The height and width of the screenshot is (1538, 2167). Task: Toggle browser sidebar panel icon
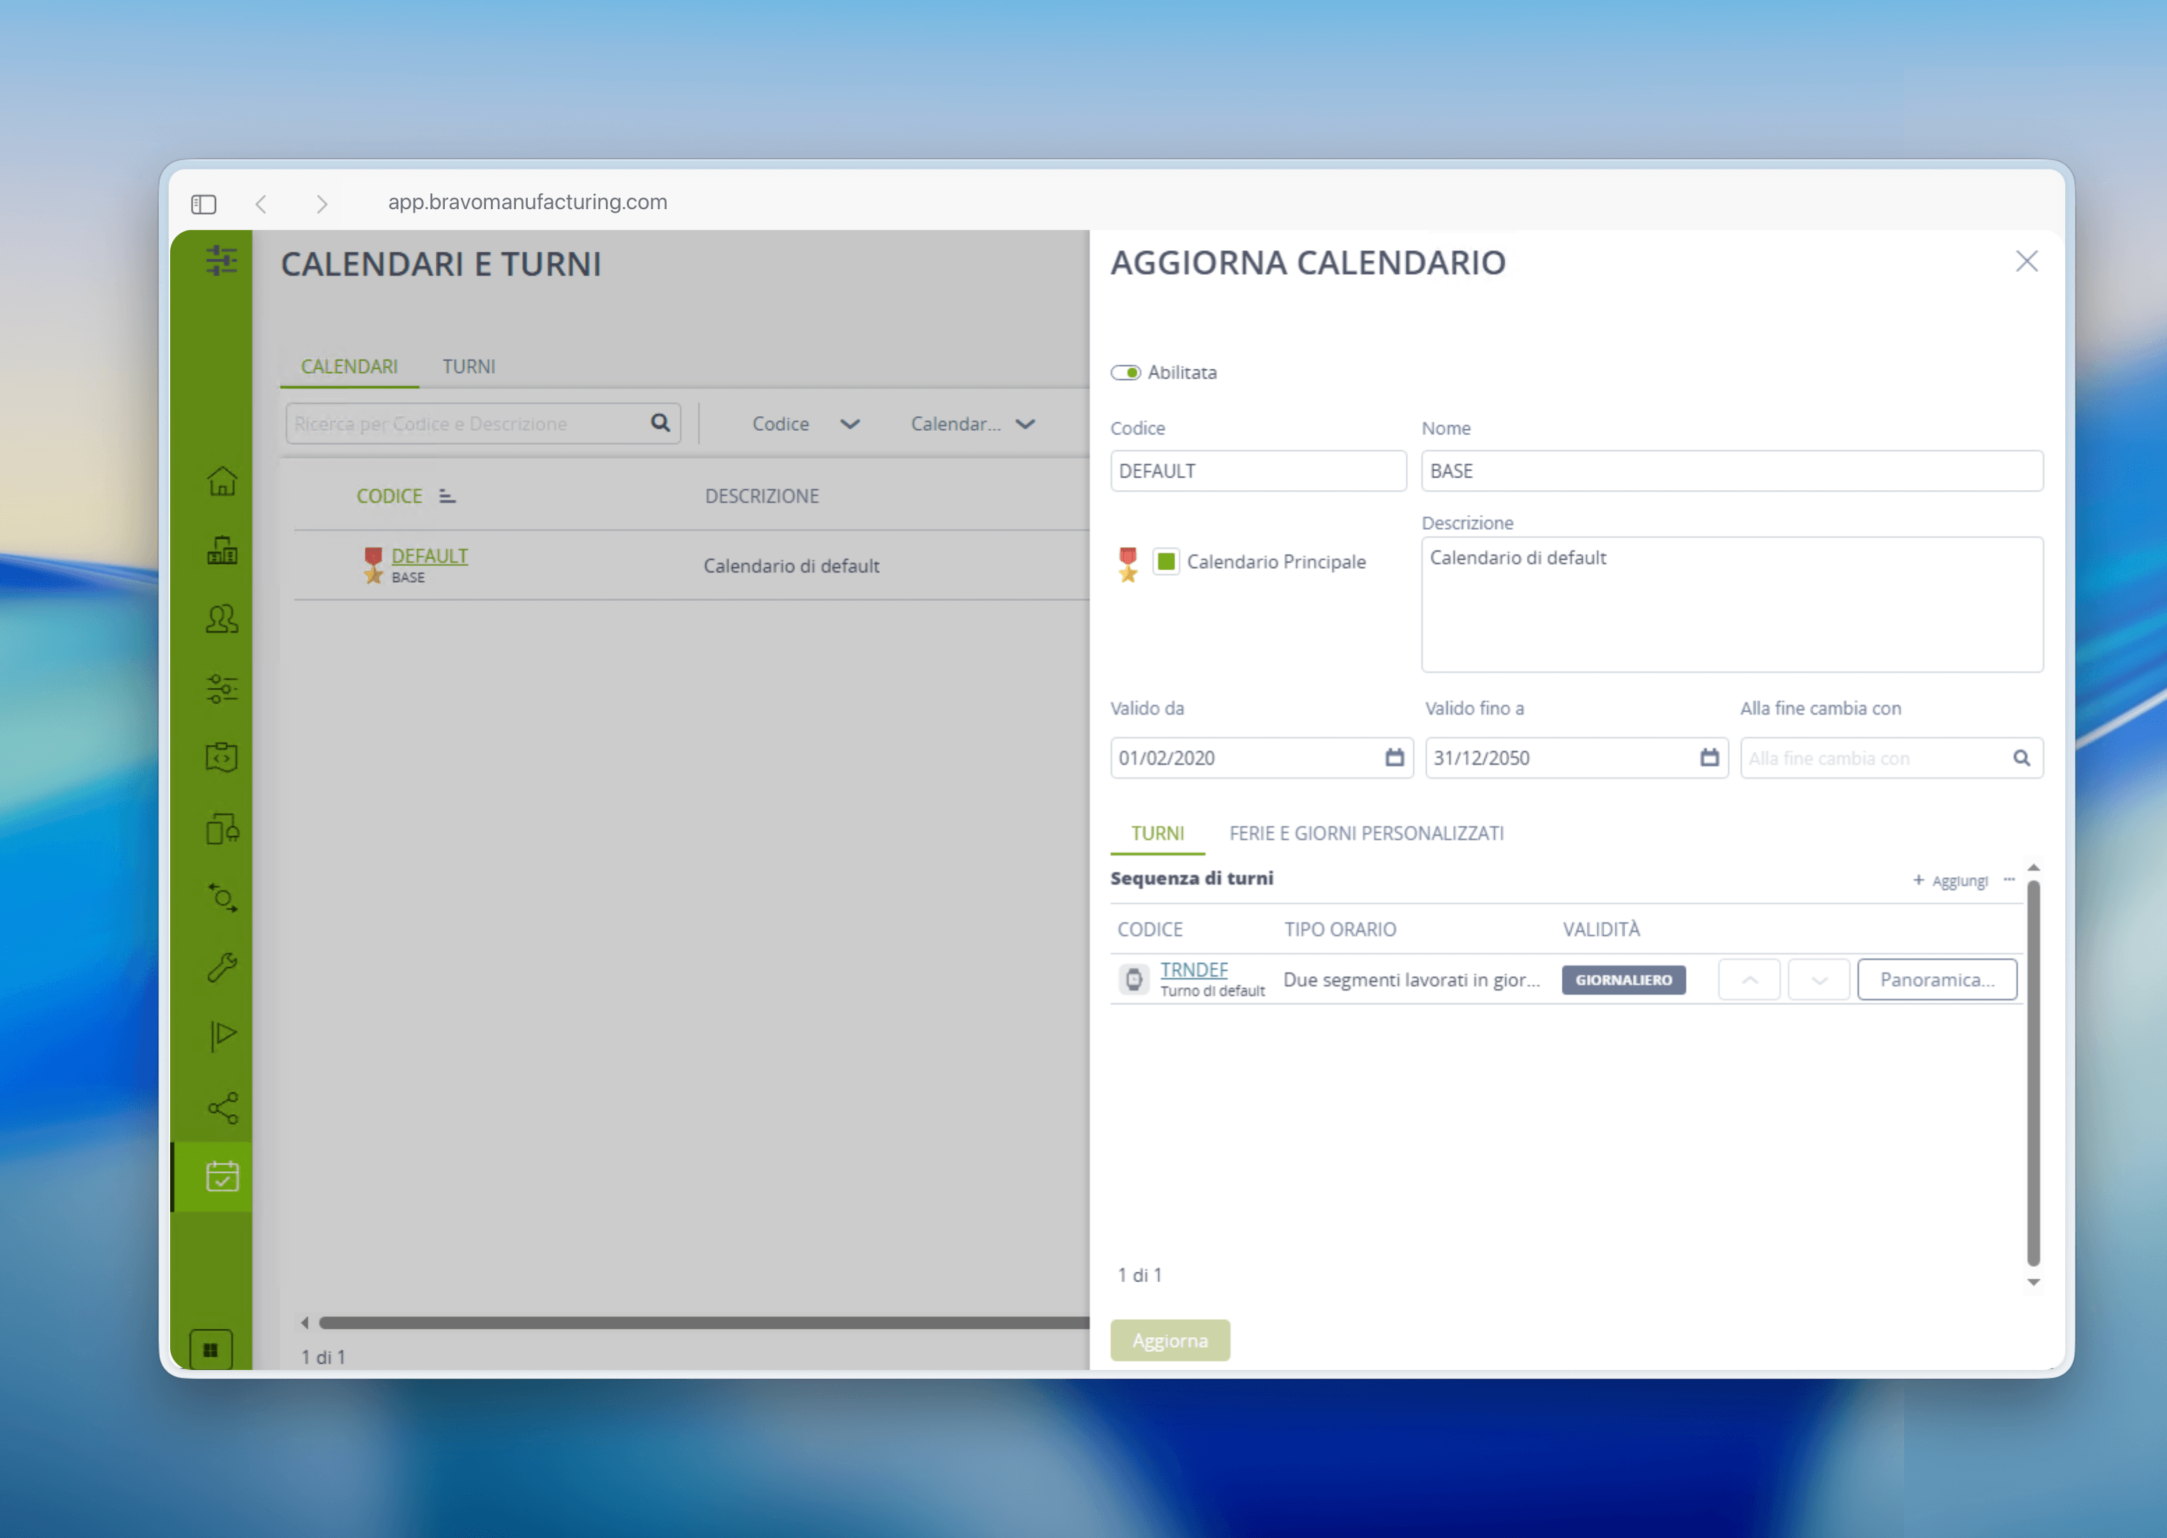[x=204, y=204]
